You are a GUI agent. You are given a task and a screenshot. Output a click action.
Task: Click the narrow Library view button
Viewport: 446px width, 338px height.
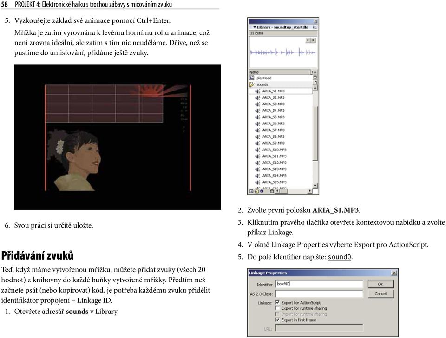(x=315, y=83)
